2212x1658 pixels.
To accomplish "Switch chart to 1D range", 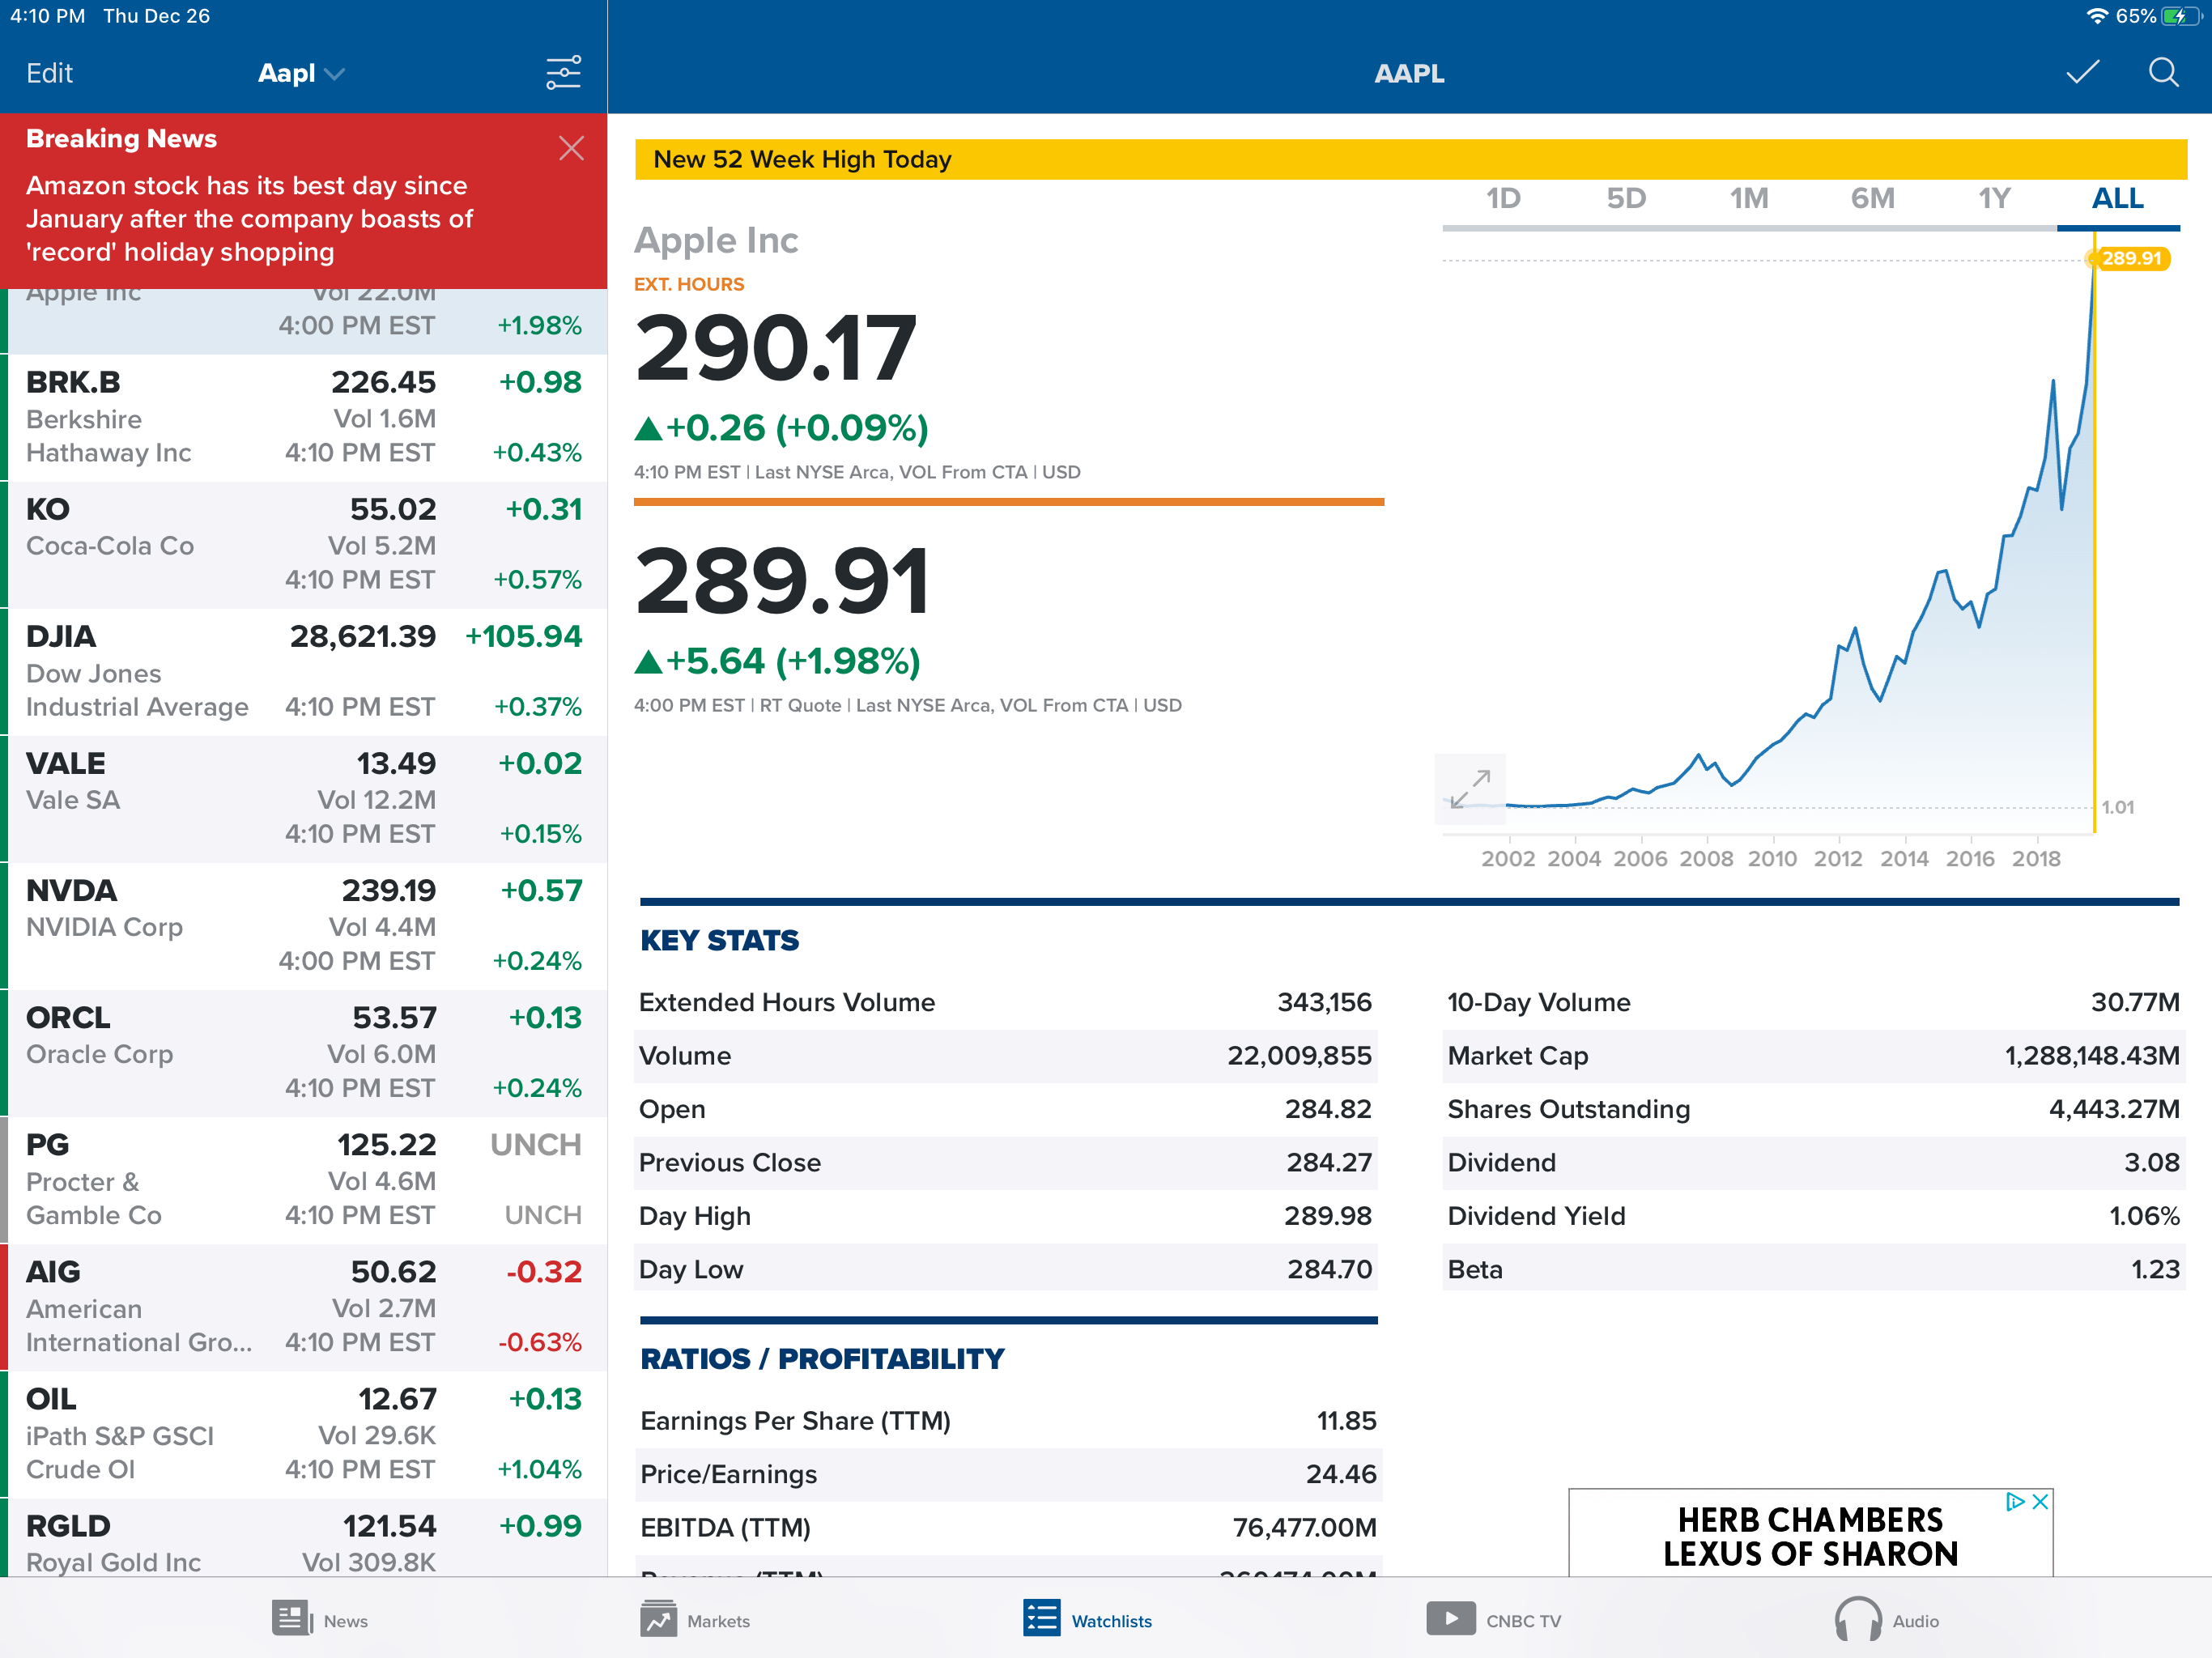I will (1503, 198).
